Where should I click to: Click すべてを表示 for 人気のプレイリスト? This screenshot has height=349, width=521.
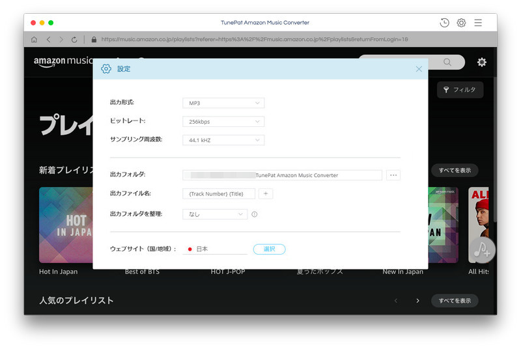click(x=455, y=301)
